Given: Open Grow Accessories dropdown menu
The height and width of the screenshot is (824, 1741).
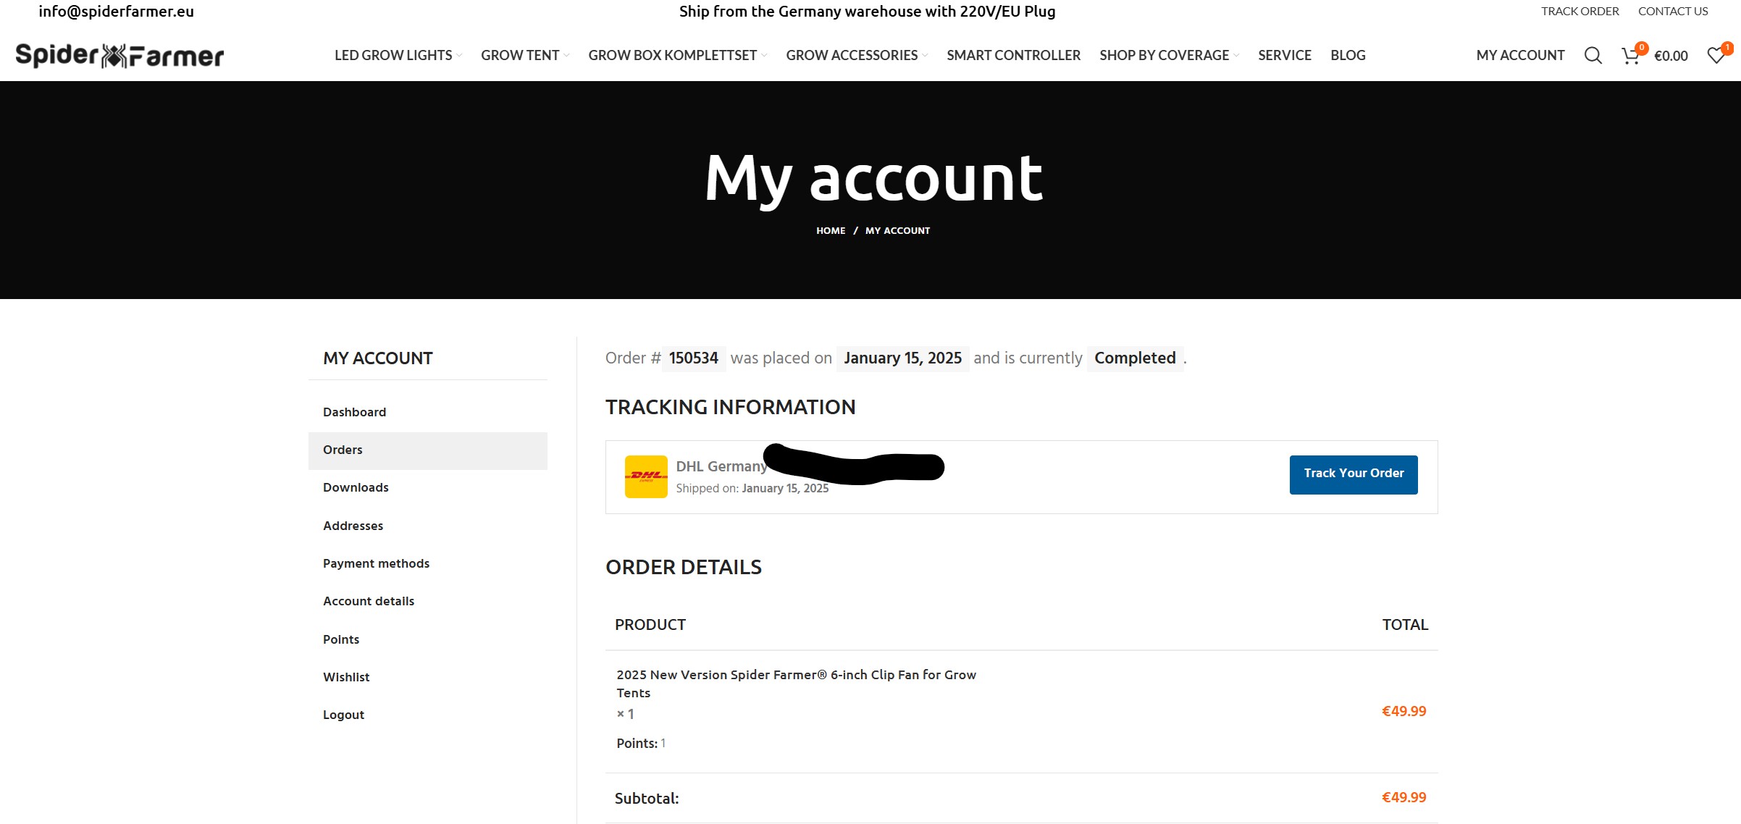Looking at the screenshot, I should click(x=856, y=56).
